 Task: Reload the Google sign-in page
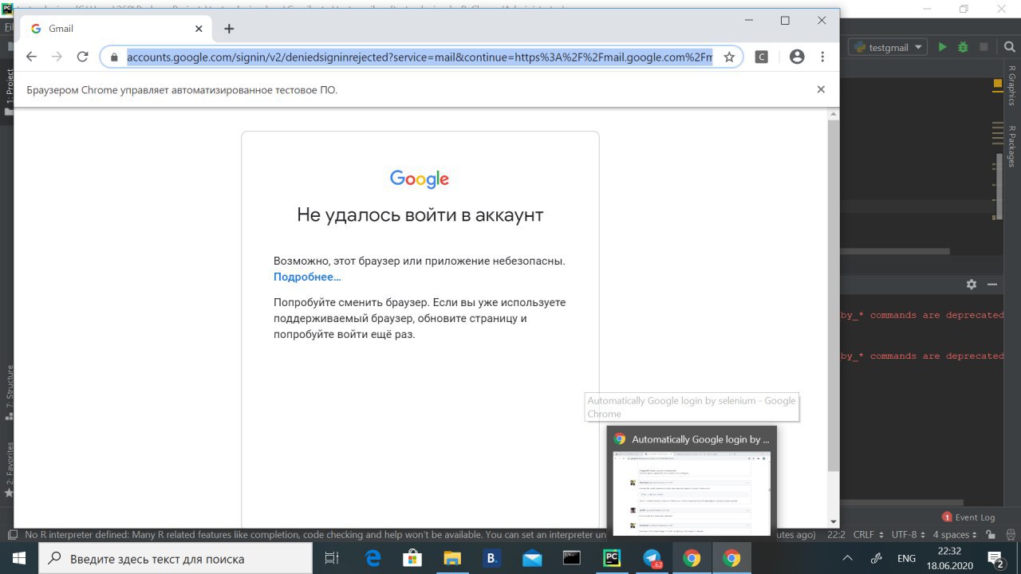pyautogui.click(x=82, y=57)
